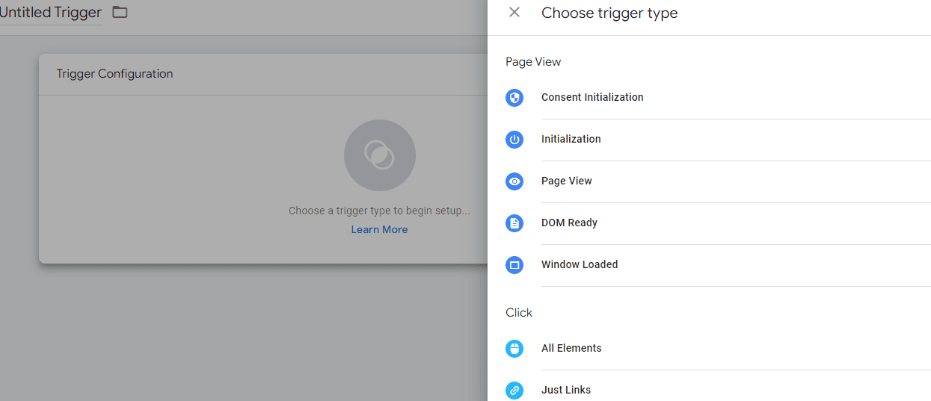Select Window Loaded trigger type
Screen dimensions: 931x401
580,265
